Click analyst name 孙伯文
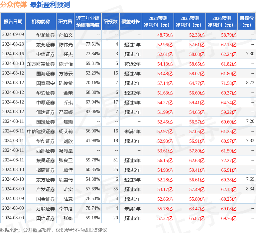 [65, 35]
